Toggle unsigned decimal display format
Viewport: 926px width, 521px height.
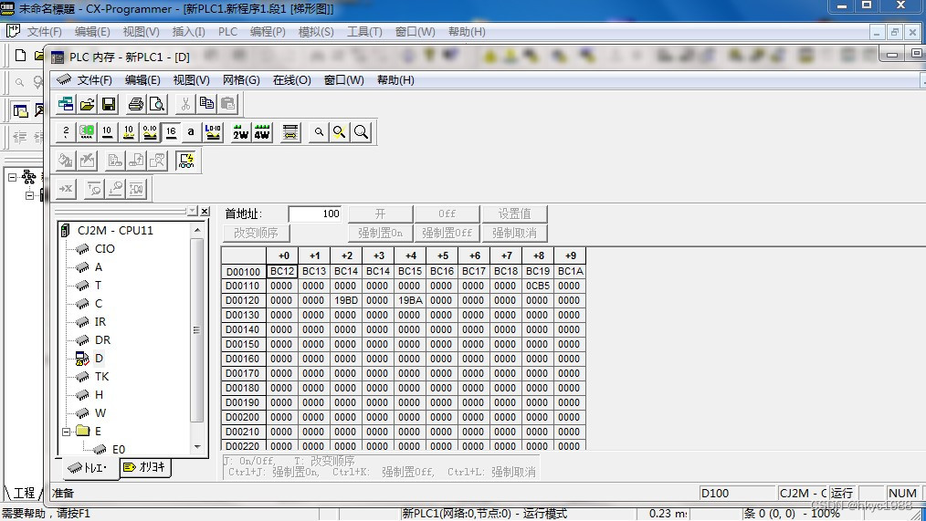108,132
